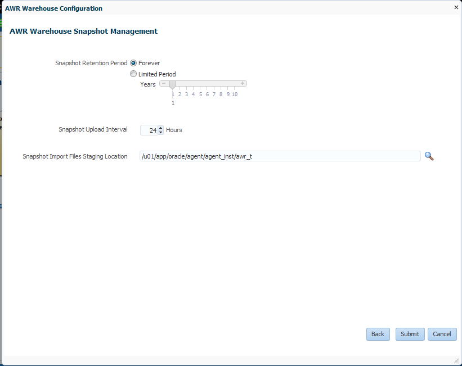Image resolution: width=462 pixels, height=366 pixels.
Task: Click the Years slider thumb
Action: pos(173,85)
